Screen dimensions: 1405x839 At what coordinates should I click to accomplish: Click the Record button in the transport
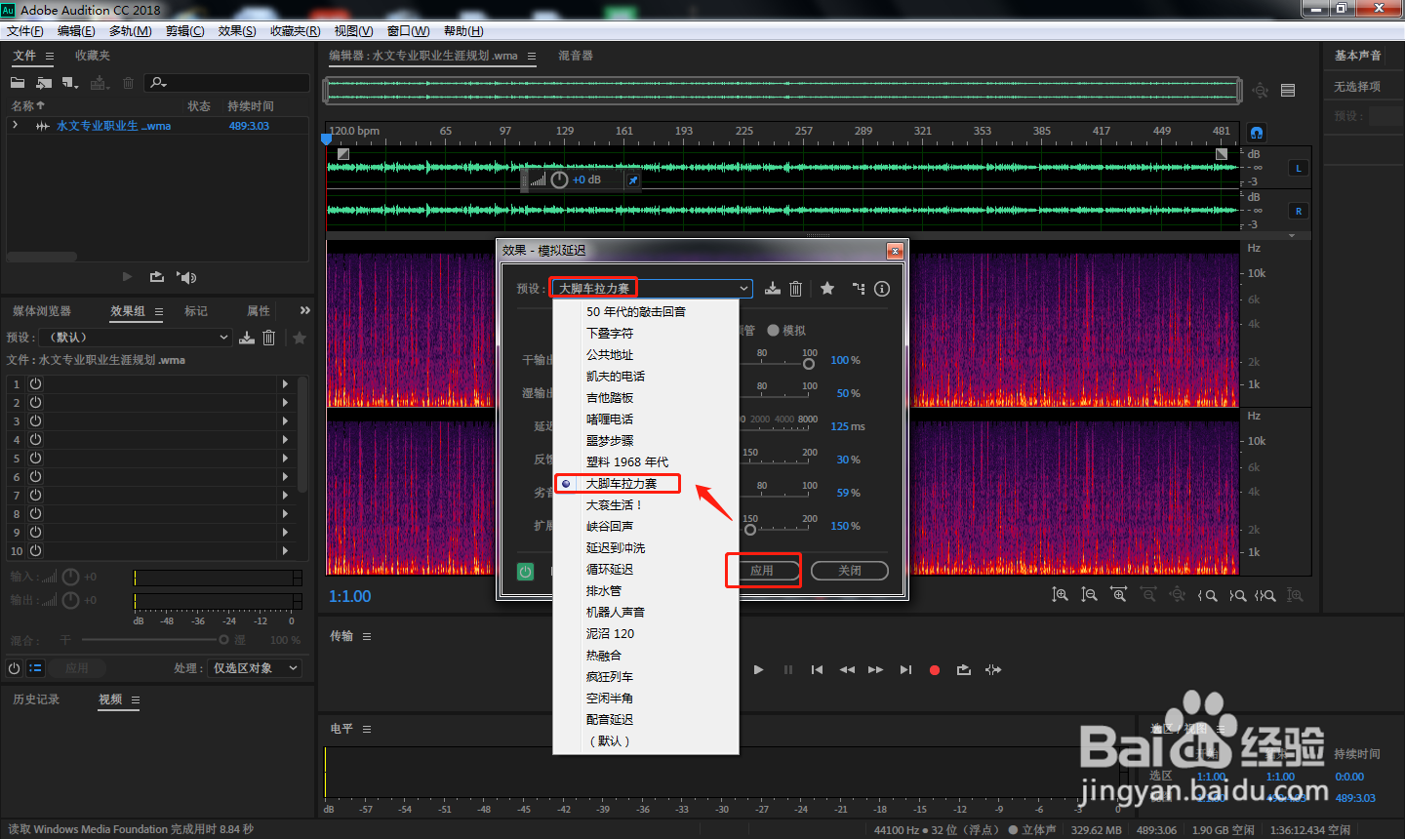(x=935, y=670)
